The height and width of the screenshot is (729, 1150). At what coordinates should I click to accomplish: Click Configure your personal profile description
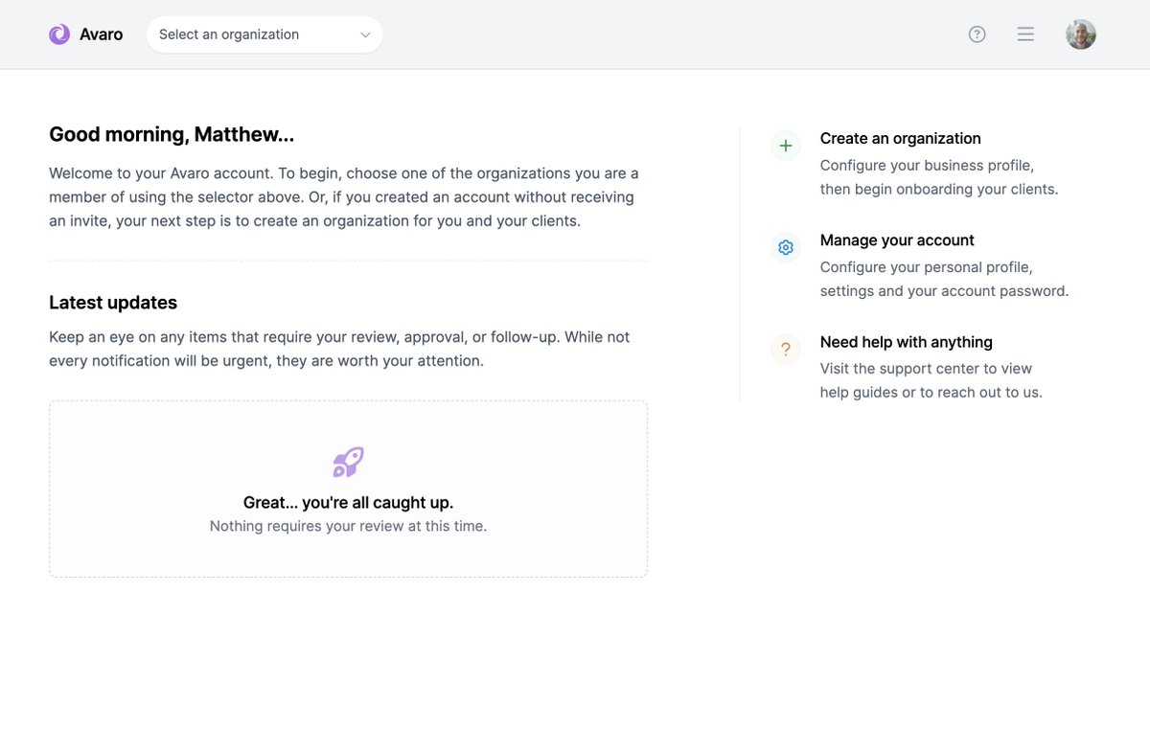[x=944, y=279]
